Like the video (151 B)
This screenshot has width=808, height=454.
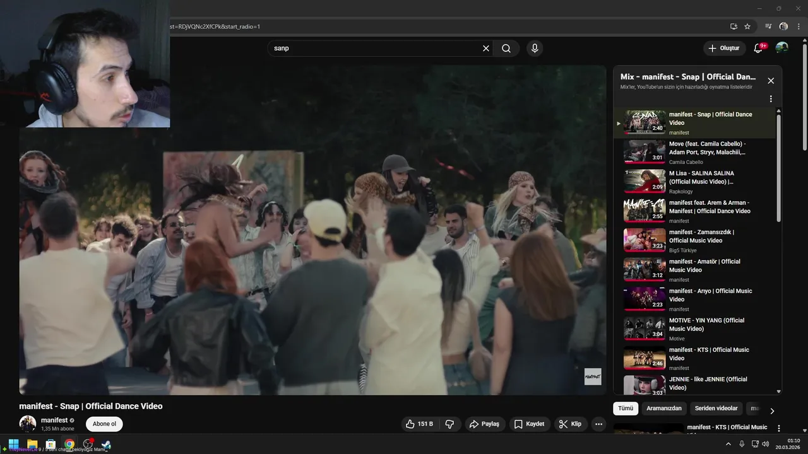(419, 424)
